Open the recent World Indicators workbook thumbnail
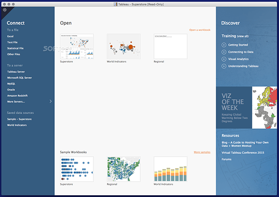The image size is (279, 197). (124, 46)
